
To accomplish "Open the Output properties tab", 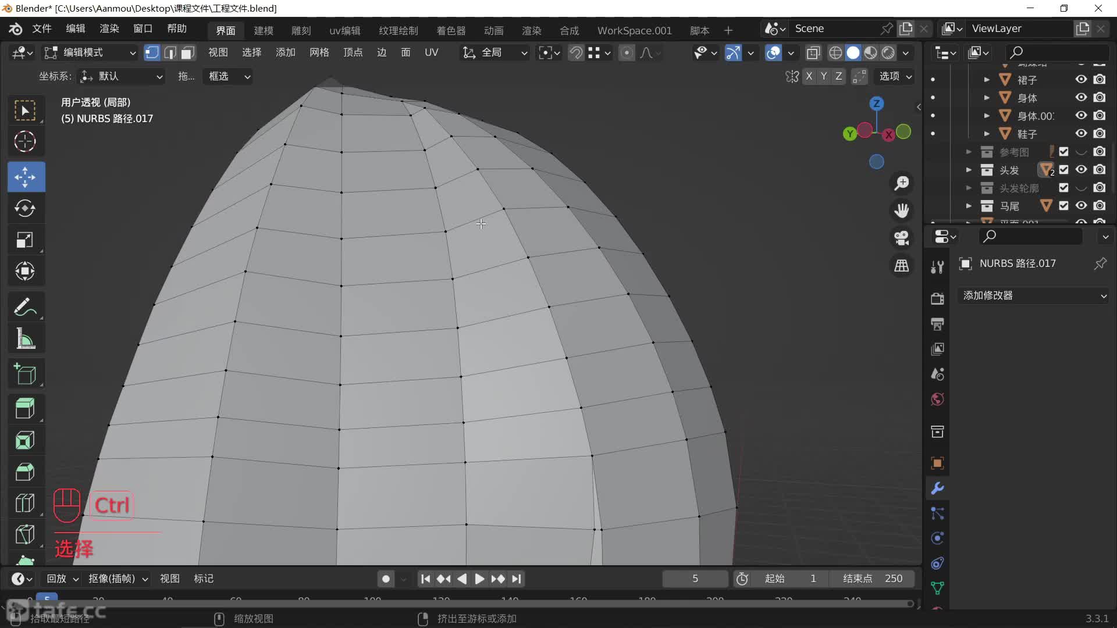I will [x=937, y=324].
